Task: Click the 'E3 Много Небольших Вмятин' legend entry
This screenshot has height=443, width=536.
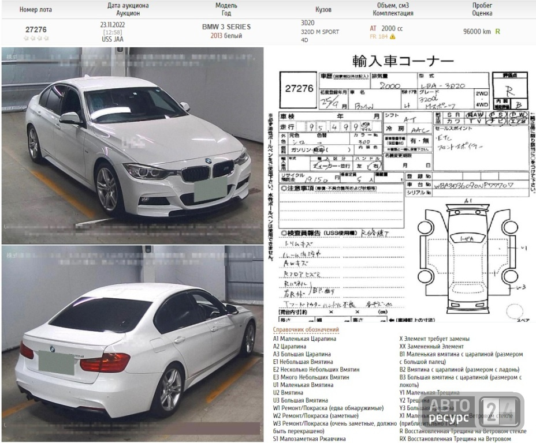Action: click(x=311, y=377)
